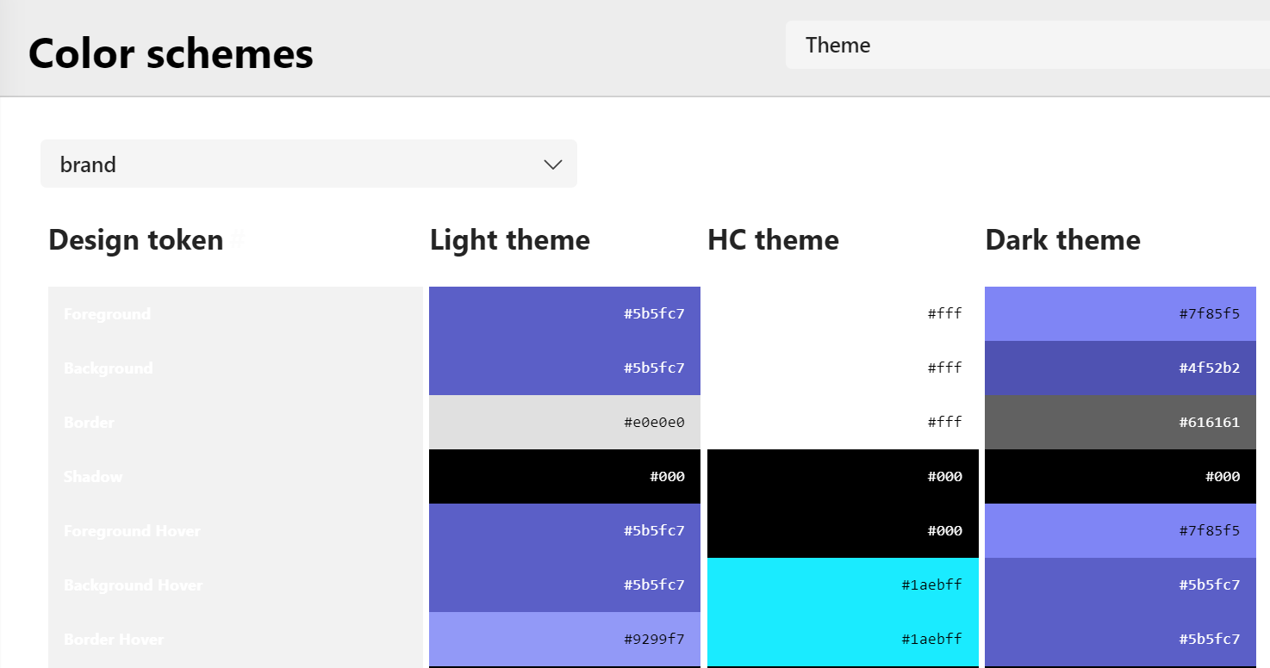Select the #9299f7 Border Hover swatch

pos(564,639)
